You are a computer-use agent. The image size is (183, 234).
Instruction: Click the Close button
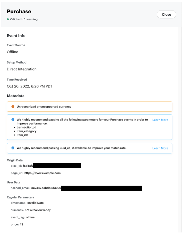[x=166, y=15]
